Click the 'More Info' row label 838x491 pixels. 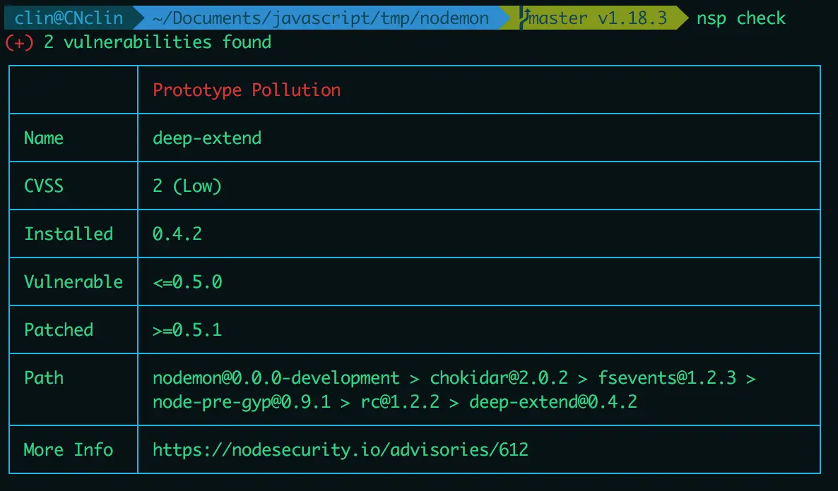[69, 450]
